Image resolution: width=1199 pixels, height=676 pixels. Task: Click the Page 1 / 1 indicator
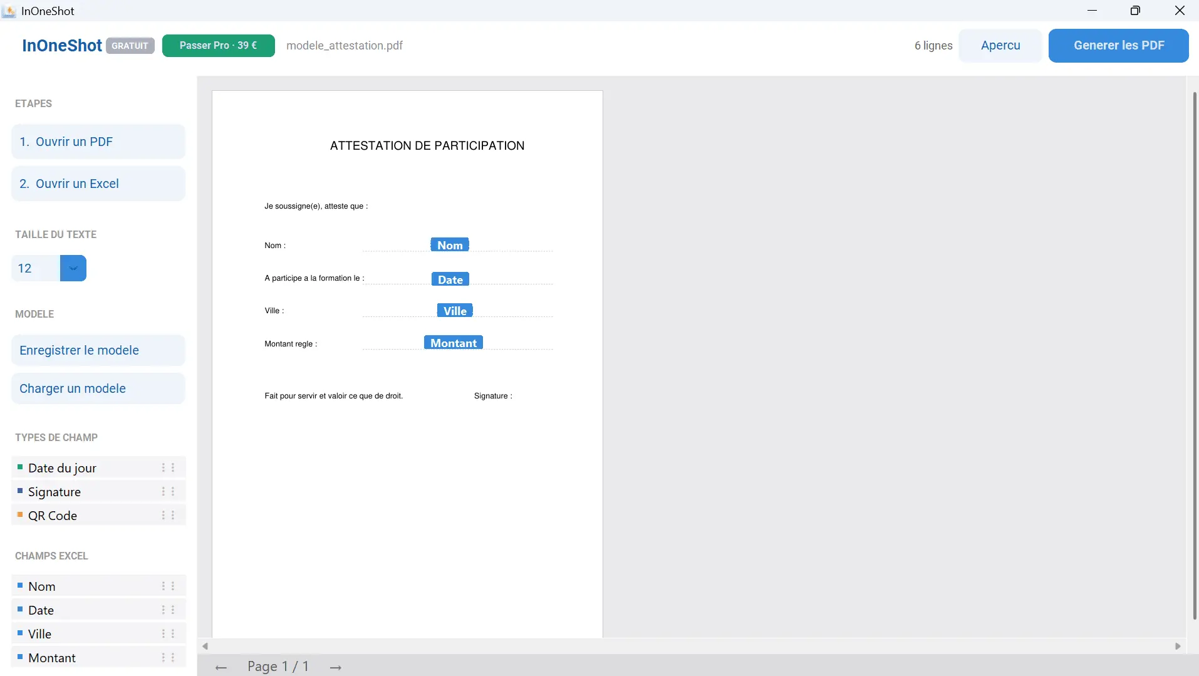pos(278,667)
